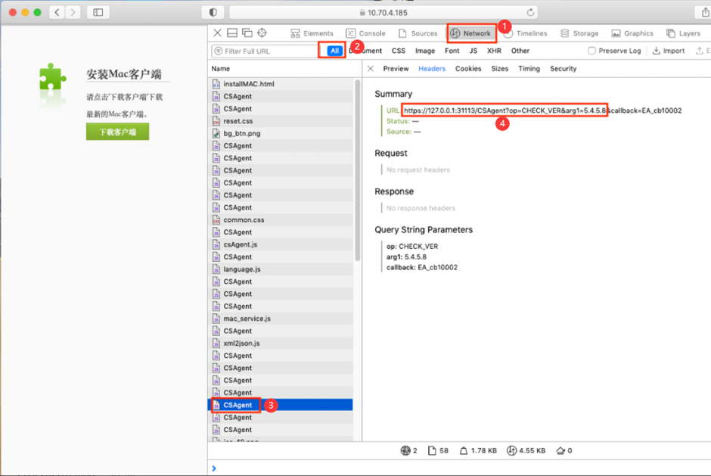Open the Graphics tab
The width and height of the screenshot is (711, 476).
(632, 33)
